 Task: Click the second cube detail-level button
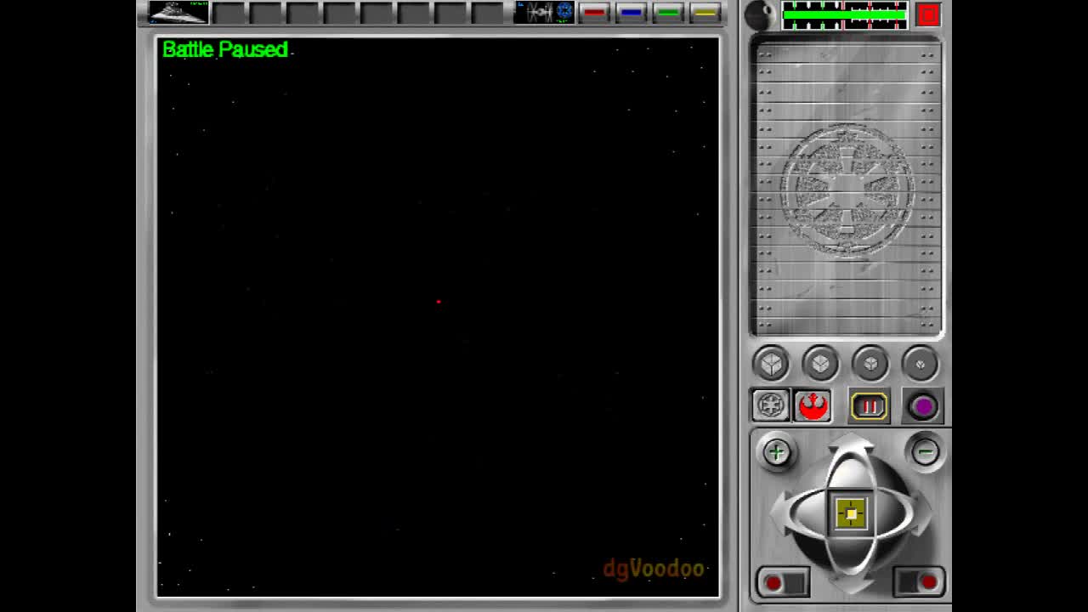point(821,363)
